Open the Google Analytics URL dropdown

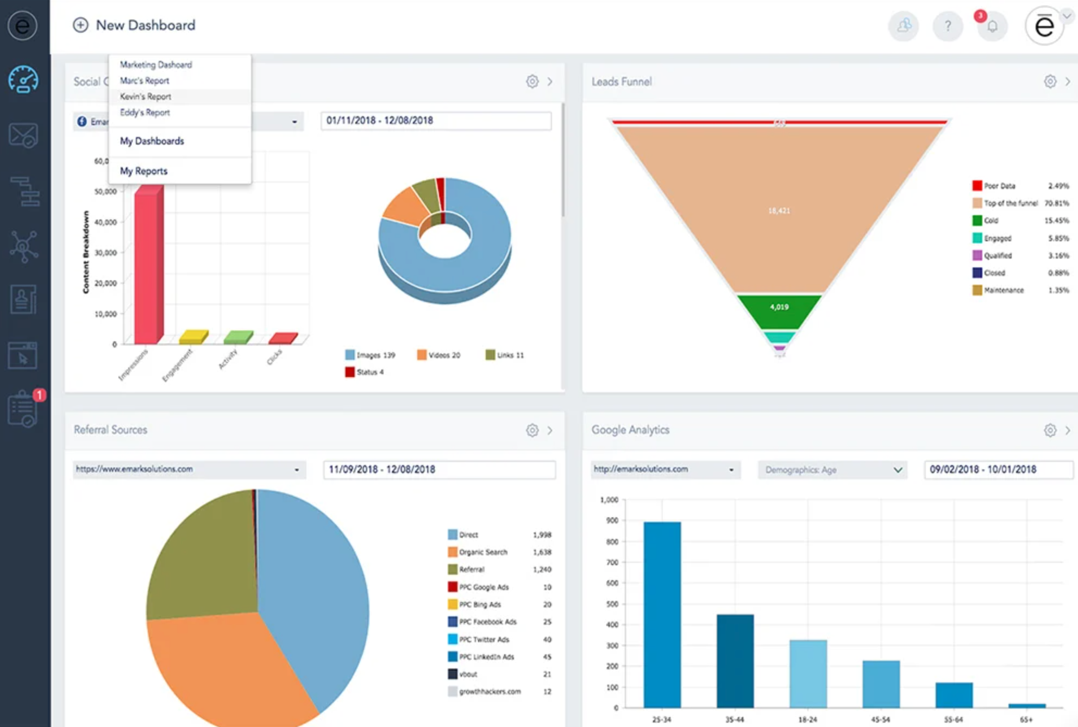(664, 469)
